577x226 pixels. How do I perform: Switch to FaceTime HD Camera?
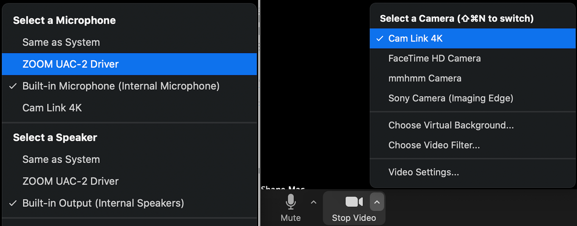click(x=473, y=58)
